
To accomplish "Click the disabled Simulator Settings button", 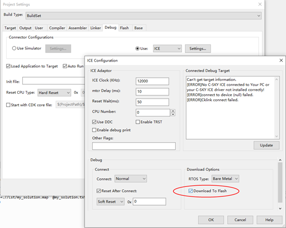I will click(58, 49).
